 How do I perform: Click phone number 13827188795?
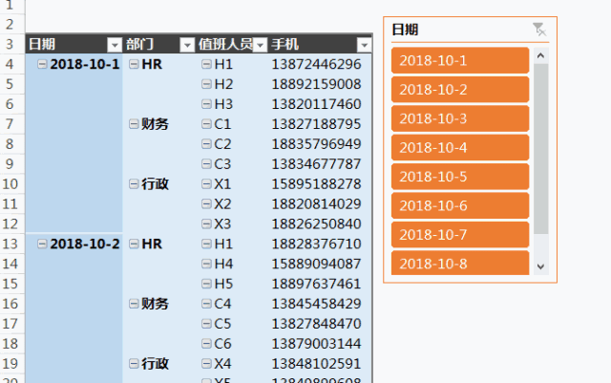click(x=316, y=124)
